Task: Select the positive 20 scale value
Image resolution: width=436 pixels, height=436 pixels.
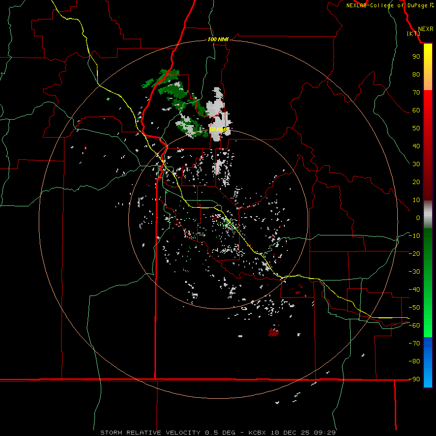Action: (416, 182)
